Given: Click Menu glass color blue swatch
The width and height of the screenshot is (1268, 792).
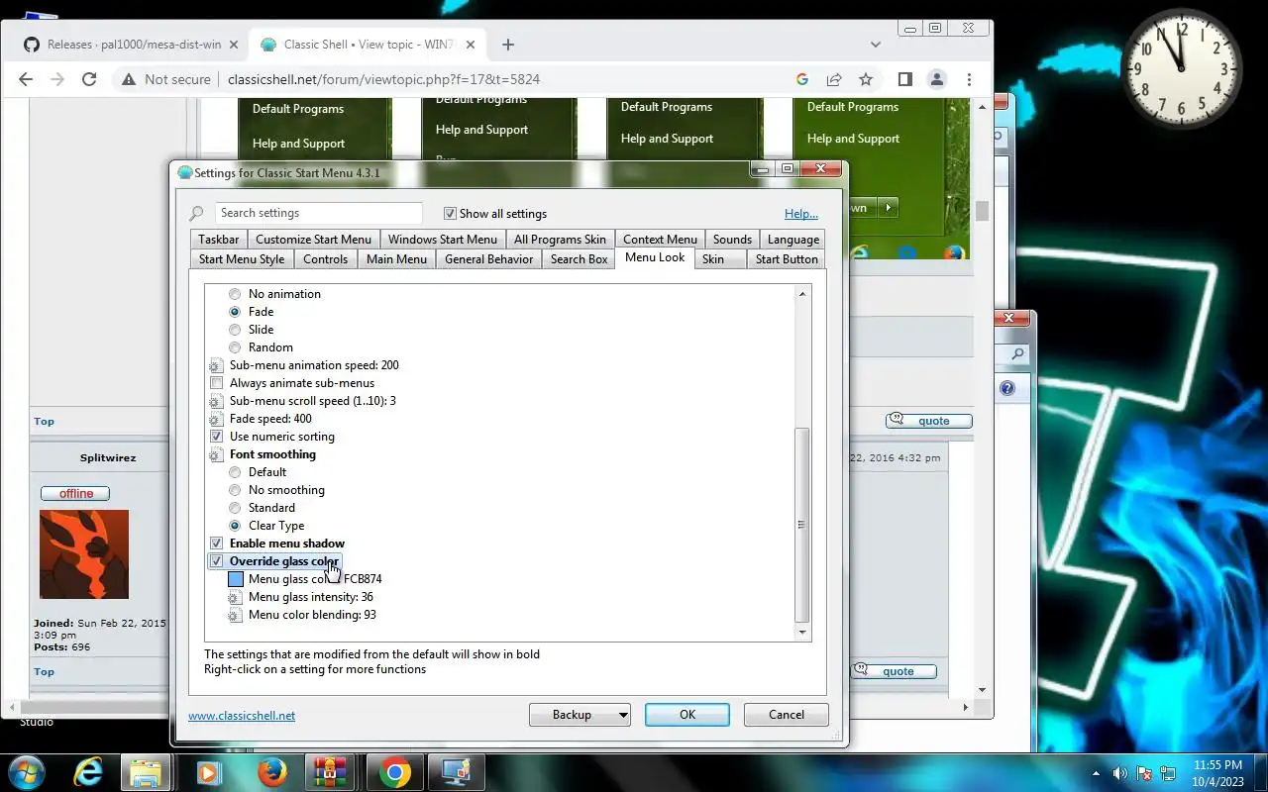Looking at the screenshot, I should 236,579.
